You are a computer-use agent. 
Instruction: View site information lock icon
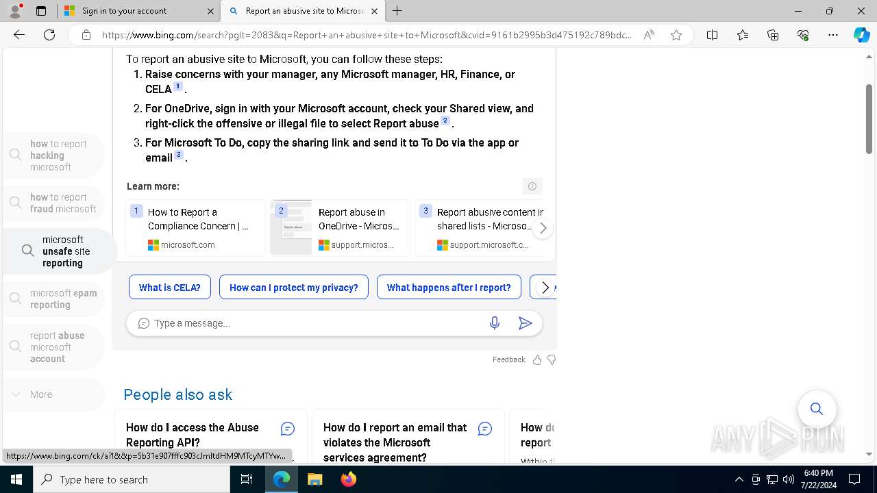tap(86, 35)
